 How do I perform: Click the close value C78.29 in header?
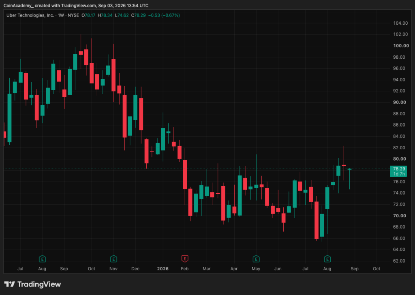138,15
